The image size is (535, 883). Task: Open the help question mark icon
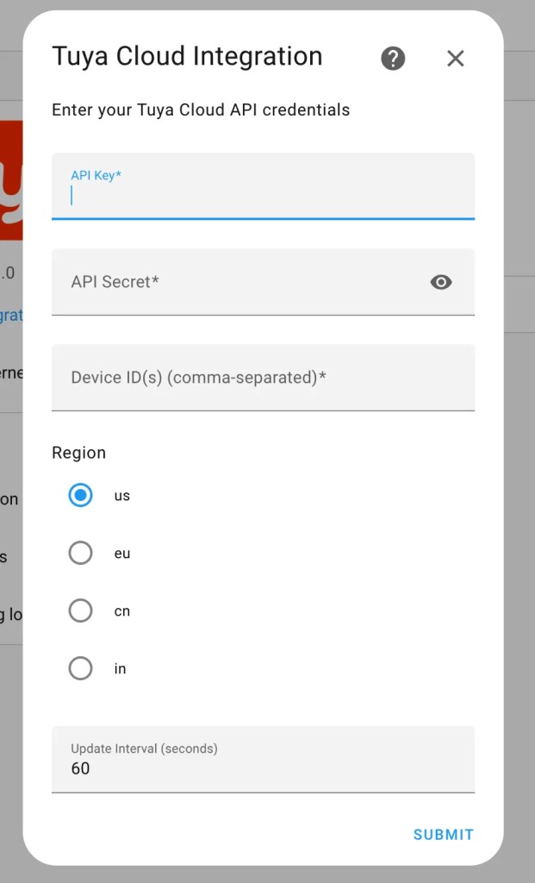pos(393,58)
